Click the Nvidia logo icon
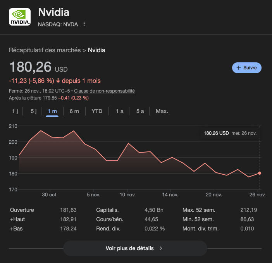272x263 pixels. tap(20, 17)
